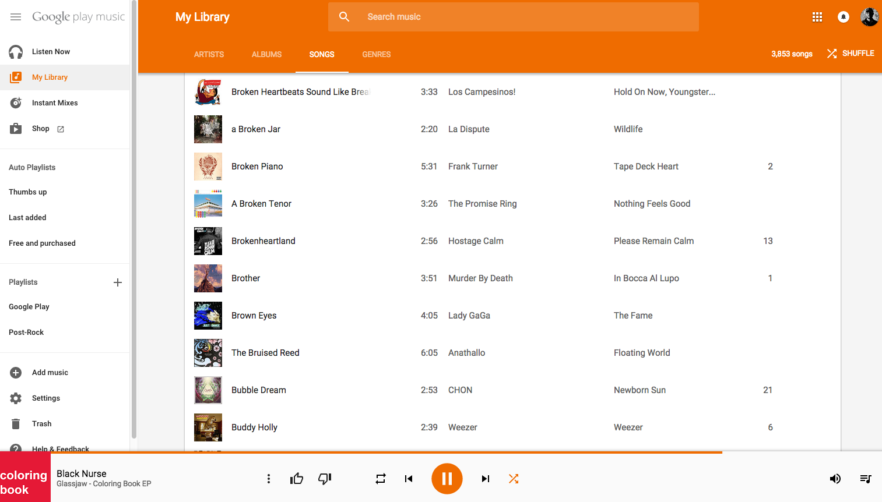The image size is (882, 502).
Task: Click the volume speaker icon
Action: pos(835,479)
